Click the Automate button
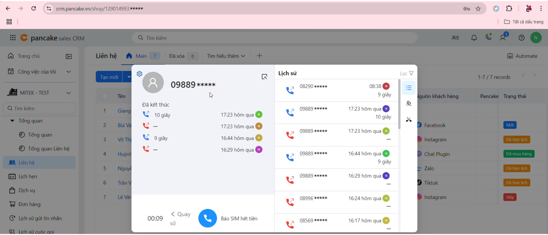The image size is (548, 235). pos(522,56)
